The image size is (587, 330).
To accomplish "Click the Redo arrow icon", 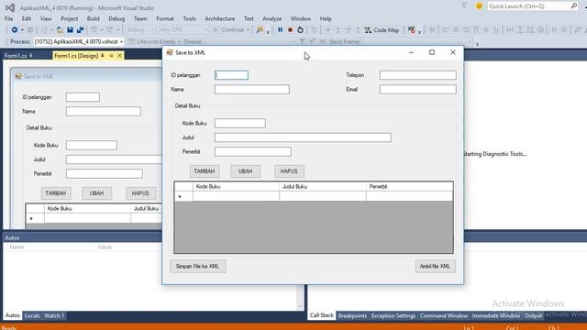I will pyautogui.click(x=110, y=30).
